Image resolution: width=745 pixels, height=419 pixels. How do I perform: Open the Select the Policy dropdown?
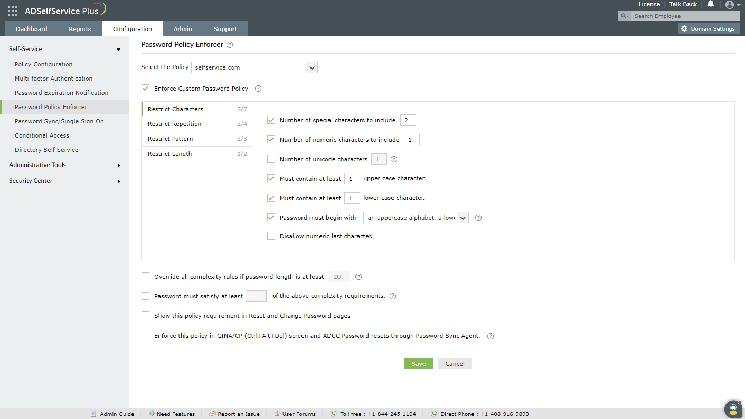point(312,67)
